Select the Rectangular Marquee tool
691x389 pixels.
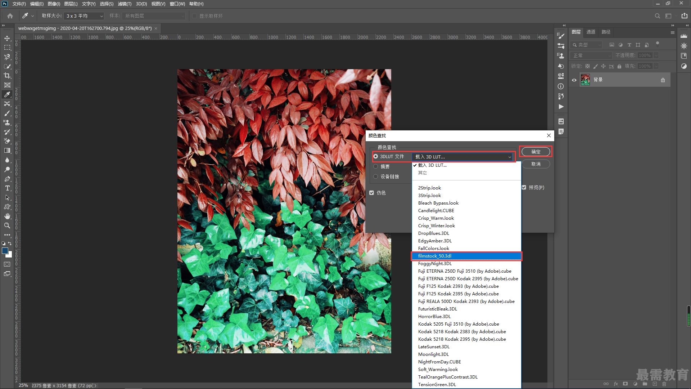click(7, 48)
